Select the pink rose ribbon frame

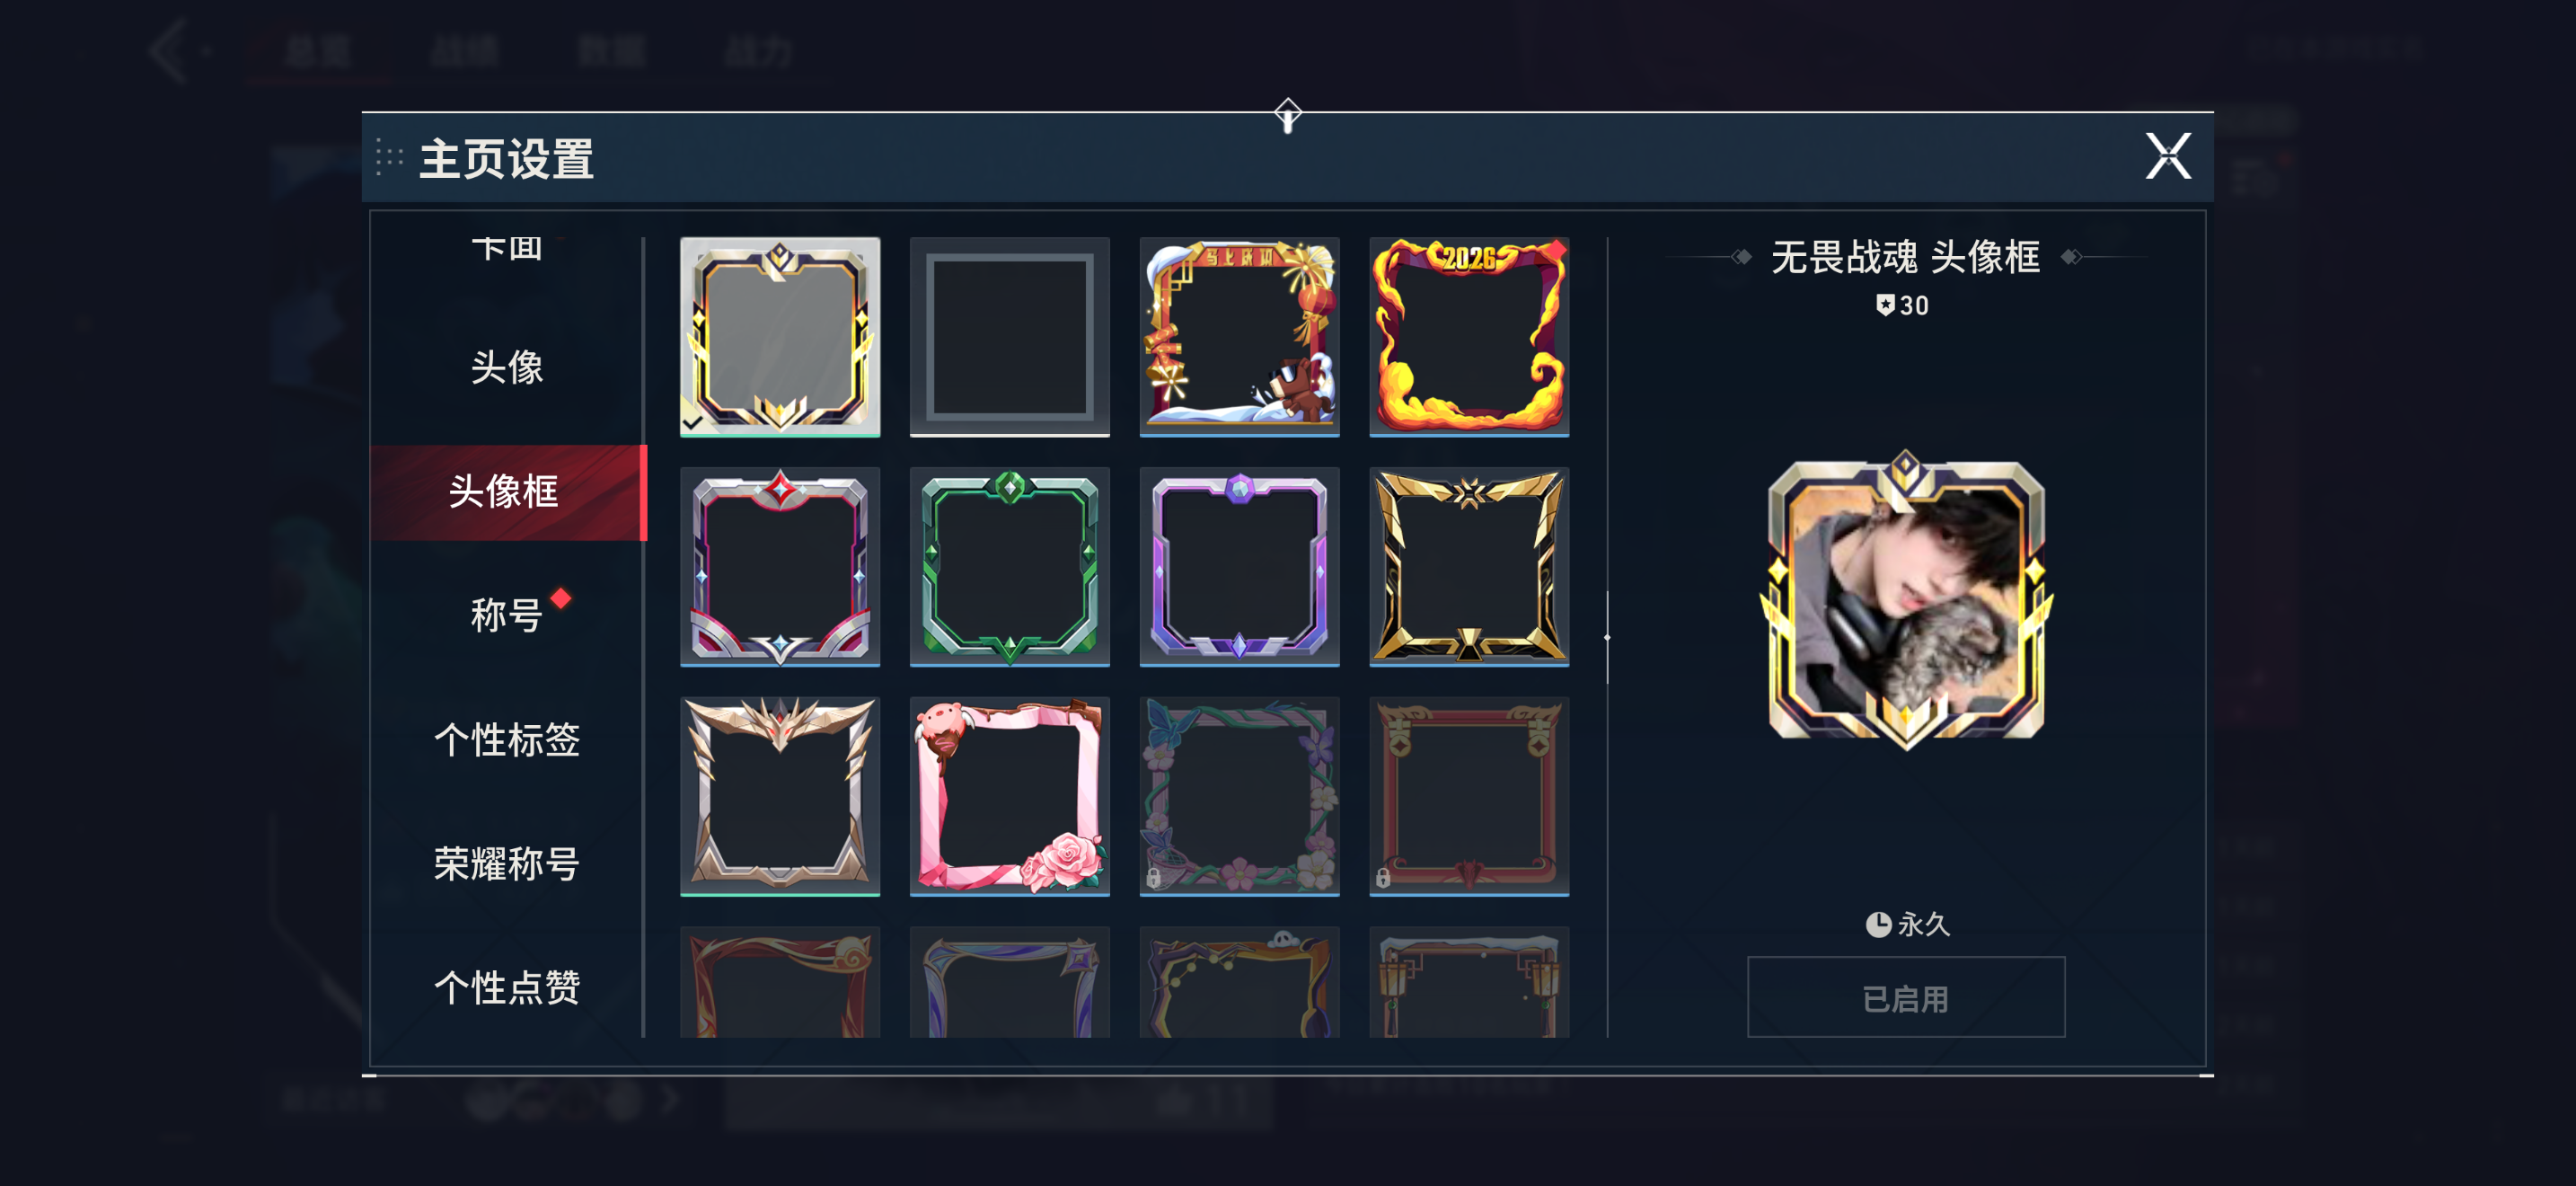click(x=1009, y=796)
